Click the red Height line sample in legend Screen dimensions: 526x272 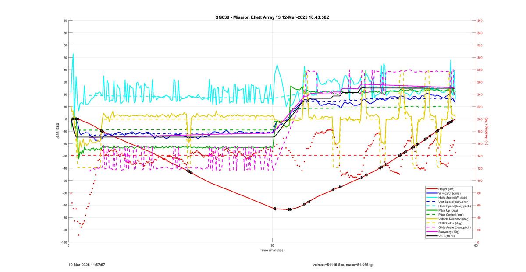tap(431, 188)
